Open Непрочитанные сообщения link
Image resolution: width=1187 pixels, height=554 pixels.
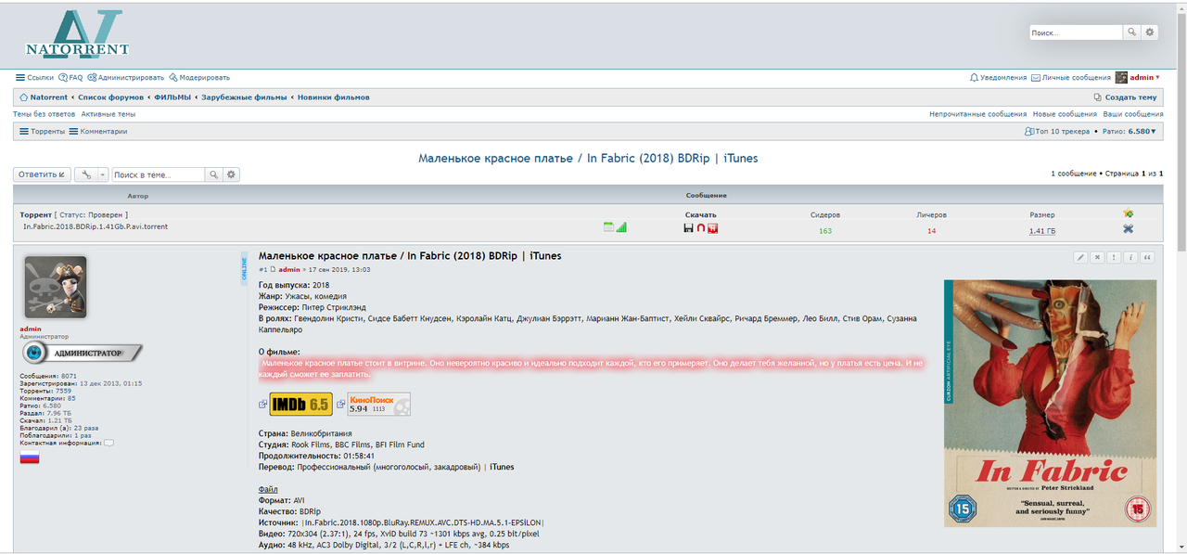[x=977, y=114]
